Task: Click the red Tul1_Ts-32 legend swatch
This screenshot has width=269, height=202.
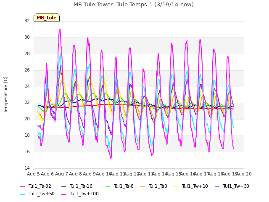Action: pos(22,187)
